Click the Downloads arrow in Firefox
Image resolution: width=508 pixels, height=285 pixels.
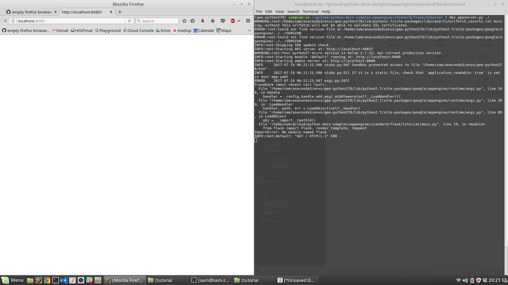point(202,21)
